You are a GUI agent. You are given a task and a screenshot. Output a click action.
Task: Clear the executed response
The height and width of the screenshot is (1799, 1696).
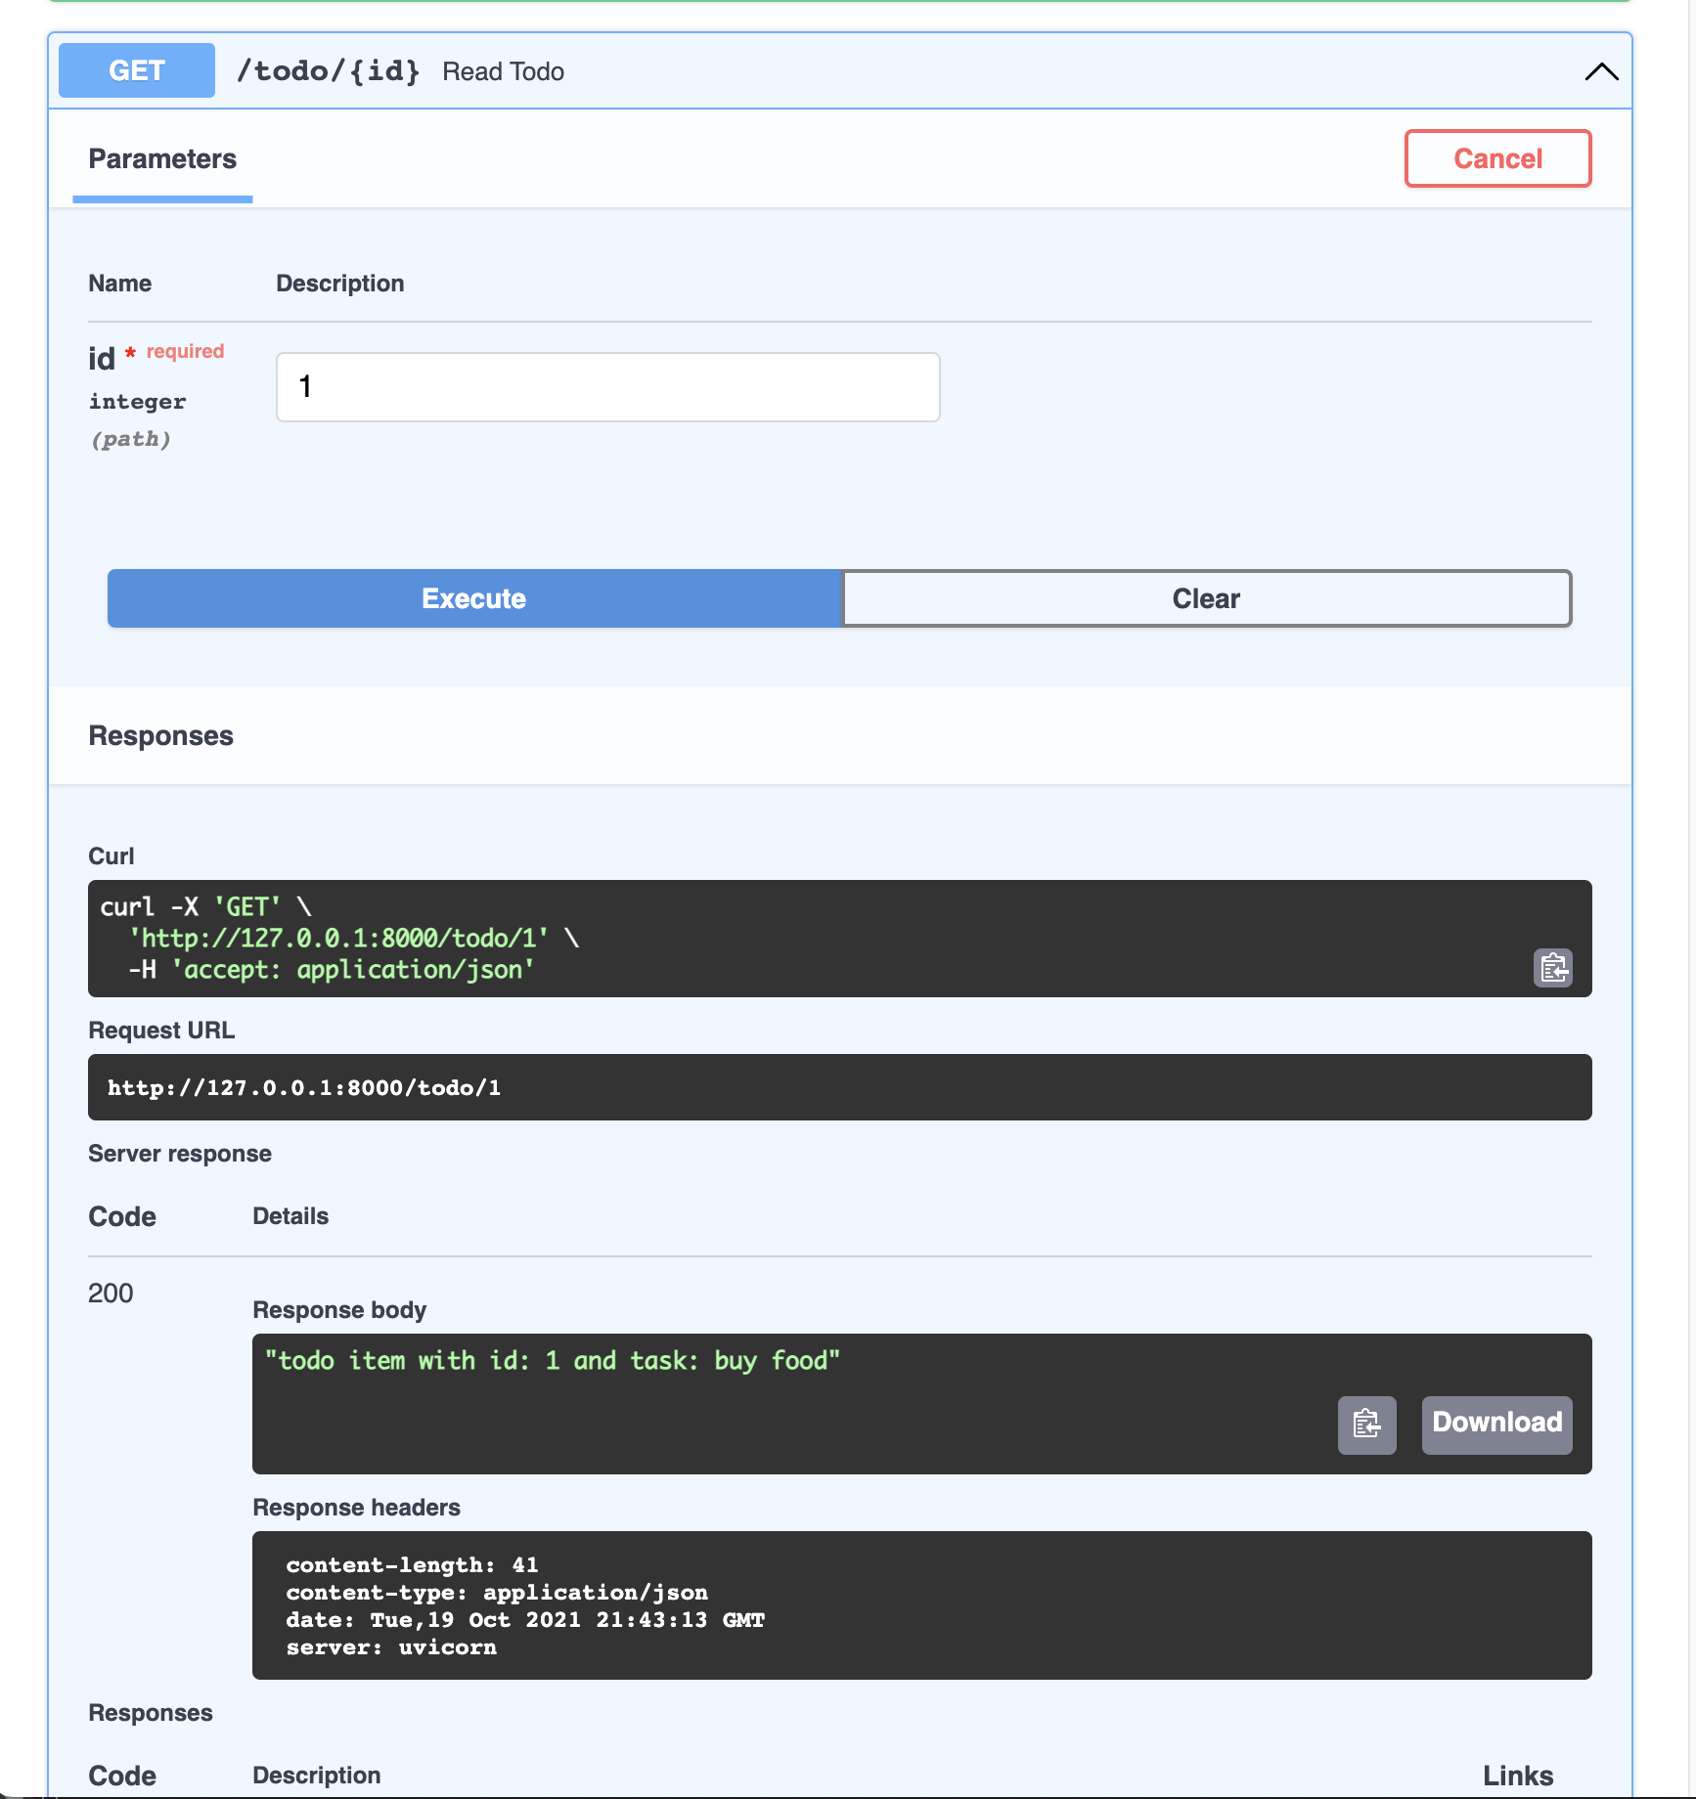pos(1206,598)
